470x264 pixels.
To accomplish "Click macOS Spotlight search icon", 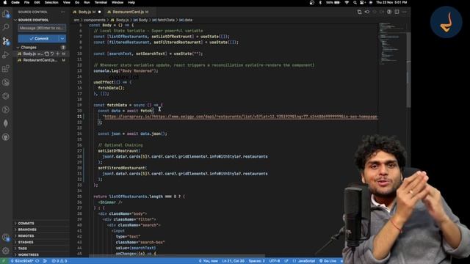I will (355, 2).
